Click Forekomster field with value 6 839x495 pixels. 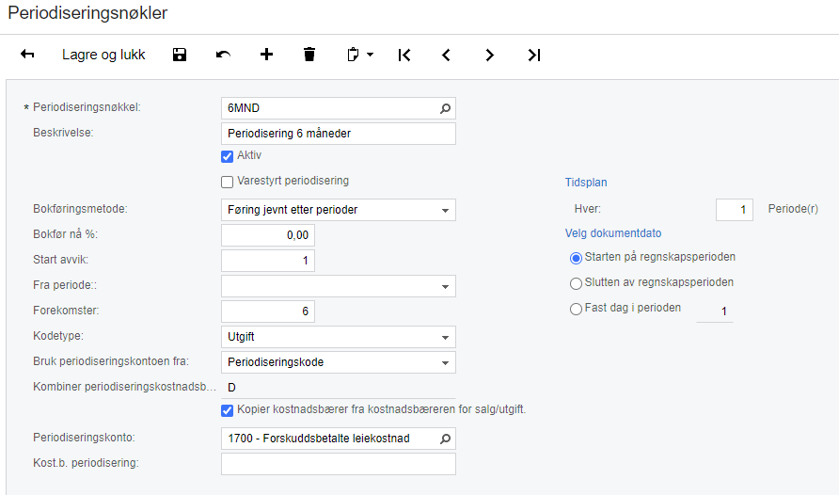click(267, 311)
